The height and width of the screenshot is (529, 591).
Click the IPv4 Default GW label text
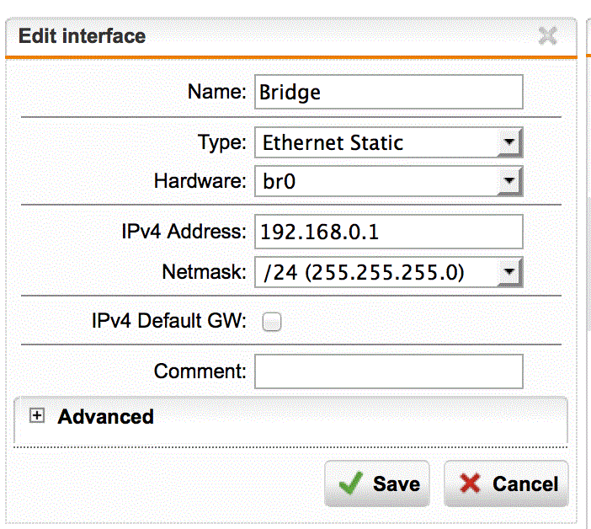[x=169, y=321]
